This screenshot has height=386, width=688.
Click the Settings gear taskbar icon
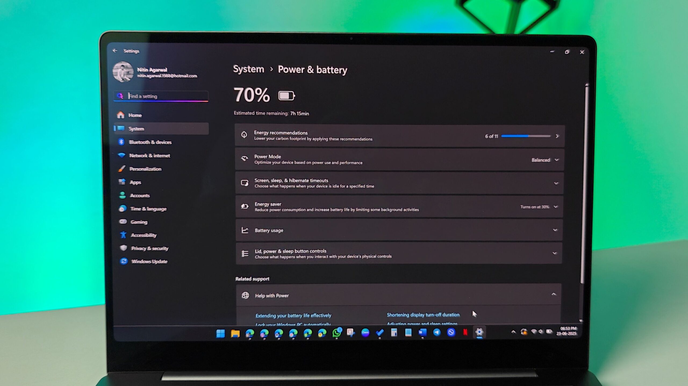pyautogui.click(x=479, y=332)
